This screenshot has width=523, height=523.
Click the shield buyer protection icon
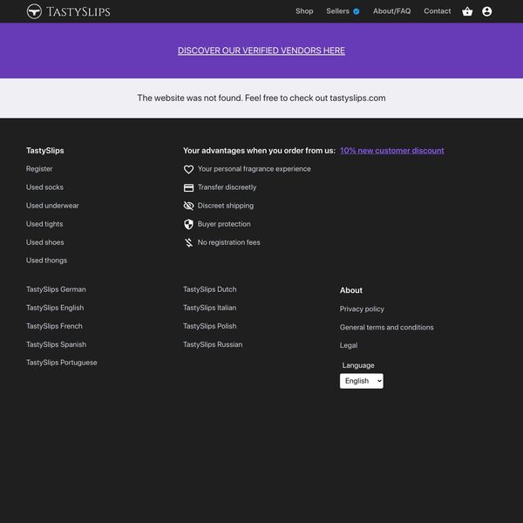pyautogui.click(x=188, y=224)
